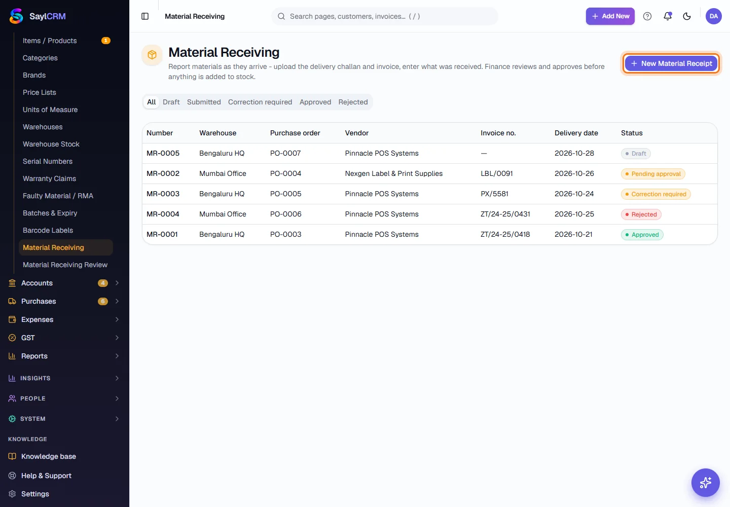Click the Knowledge base book icon
The width and height of the screenshot is (730, 507).
tap(12, 456)
